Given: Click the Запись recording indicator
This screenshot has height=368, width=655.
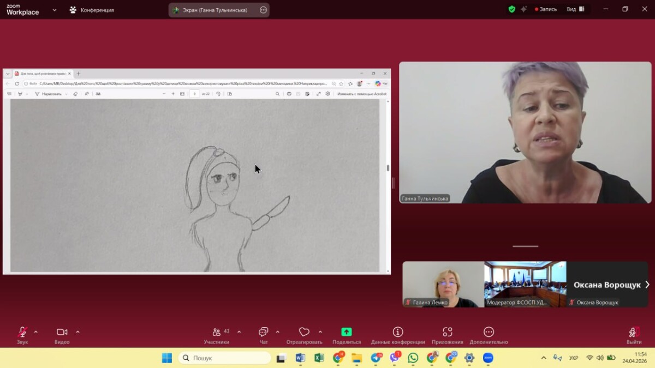Looking at the screenshot, I should (x=546, y=9).
